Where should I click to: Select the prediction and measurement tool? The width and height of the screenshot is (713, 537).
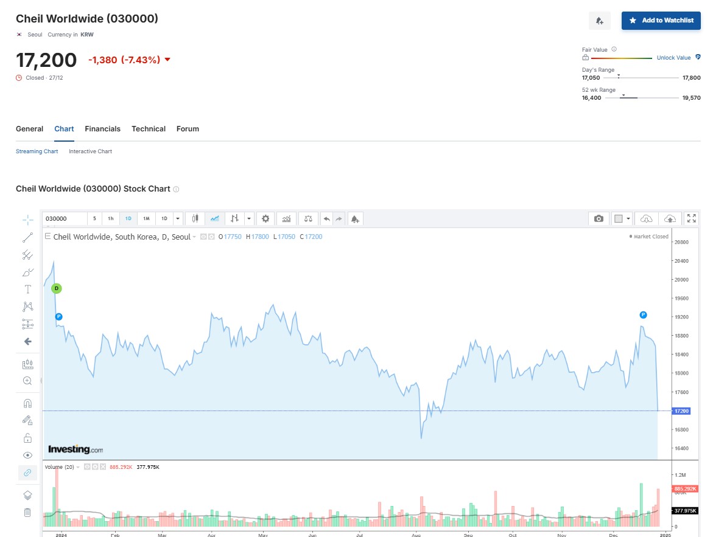[x=28, y=324]
